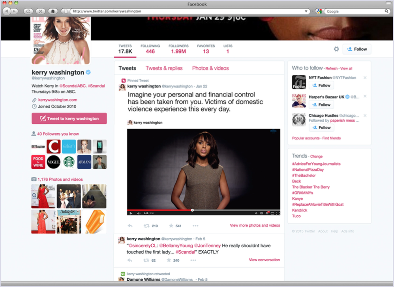Retweet the pinned tweet showing 219
Viewport: 394px width, 287px height.
[150, 226]
